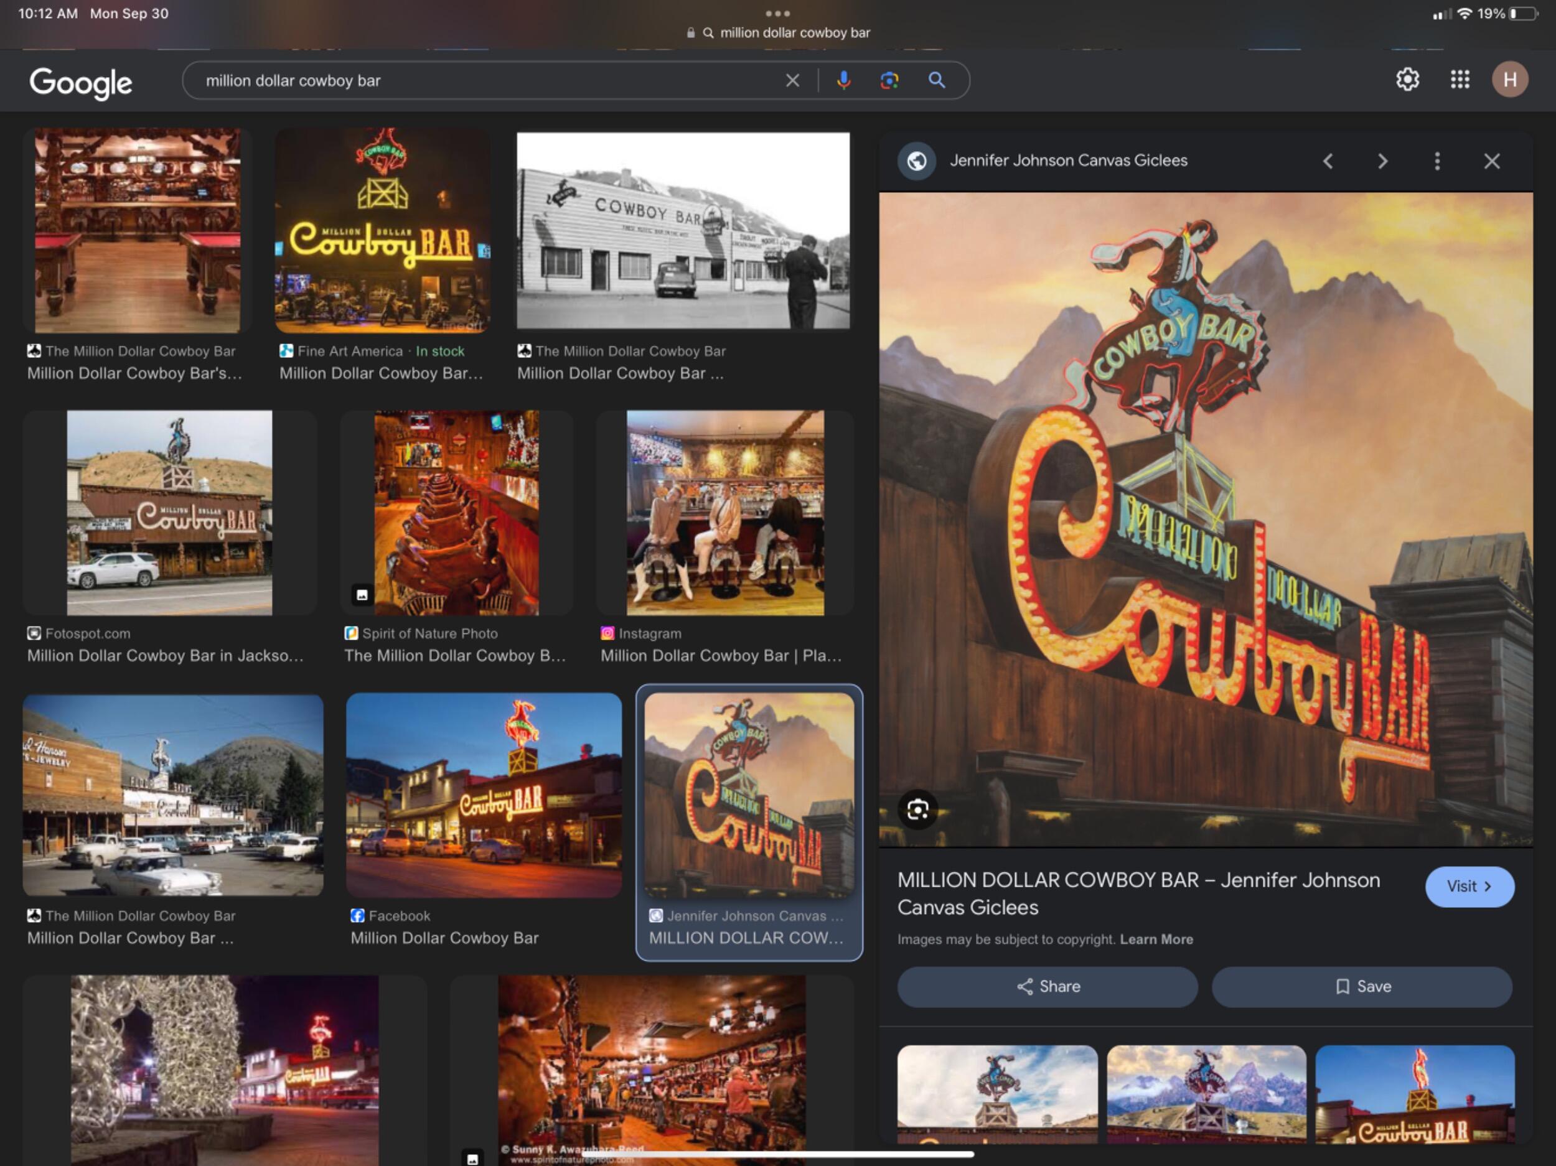Tap the 10:12 AM clock in status bar

(x=48, y=13)
